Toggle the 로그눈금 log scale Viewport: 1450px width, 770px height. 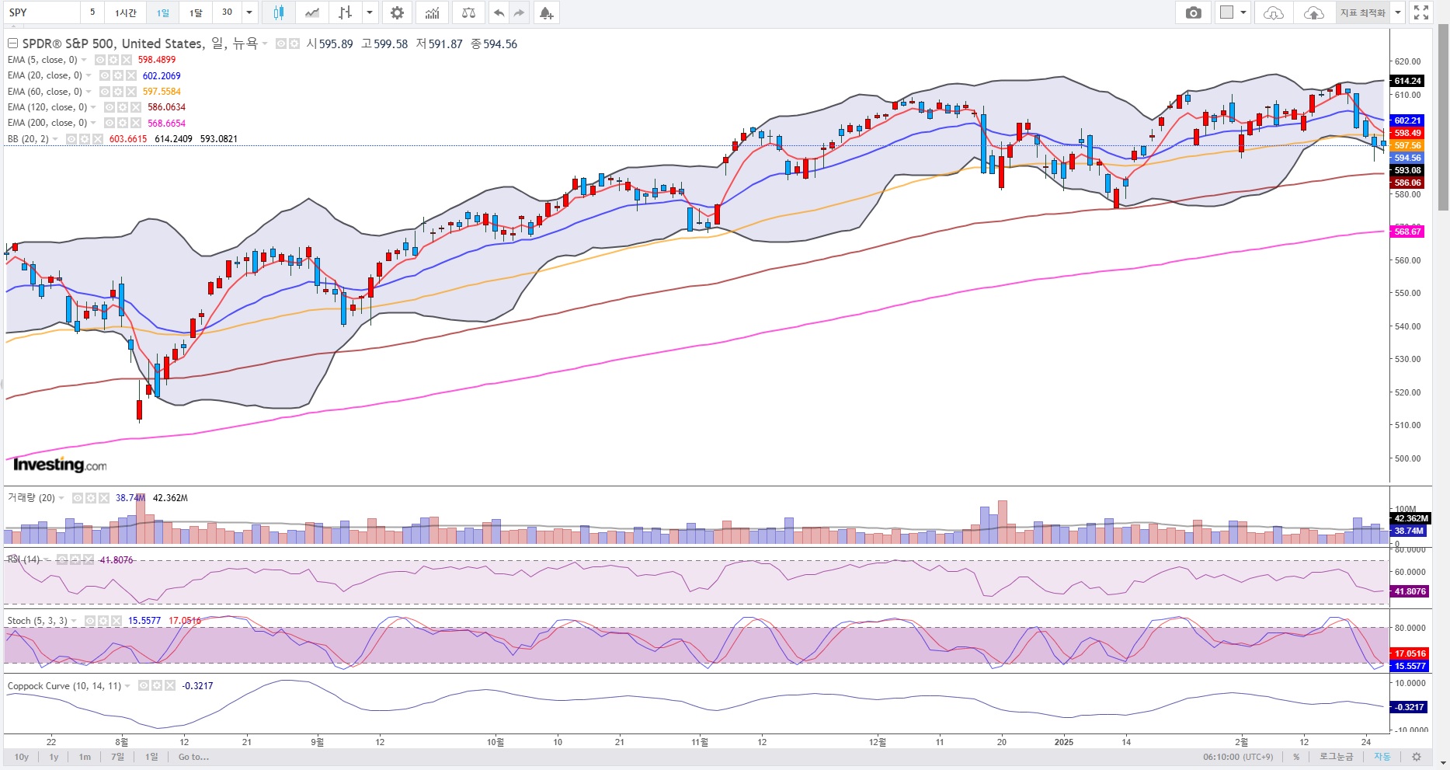click(x=1336, y=757)
